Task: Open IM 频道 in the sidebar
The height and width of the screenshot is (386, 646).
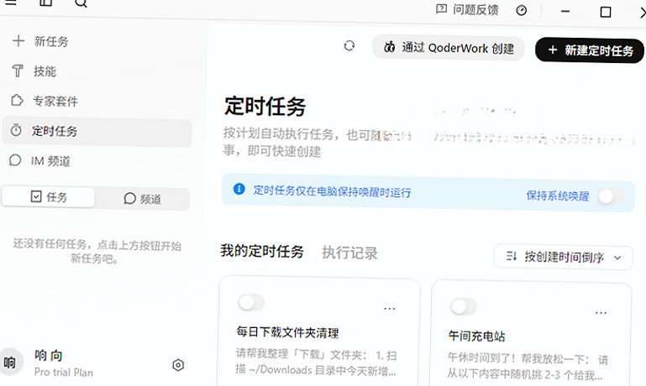Action: coord(39,161)
